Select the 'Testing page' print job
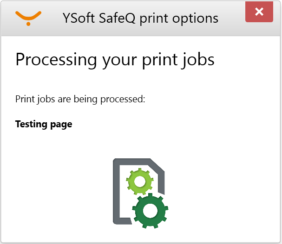 (x=44, y=124)
